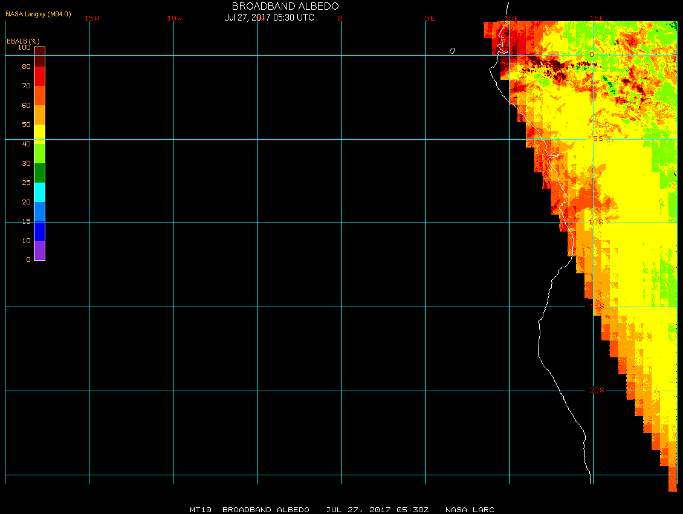Viewport: 683px width, 514px height.
Task: Select the Jul 27, 2017 05:30 UTC timestamp
Action: (270, 18)
